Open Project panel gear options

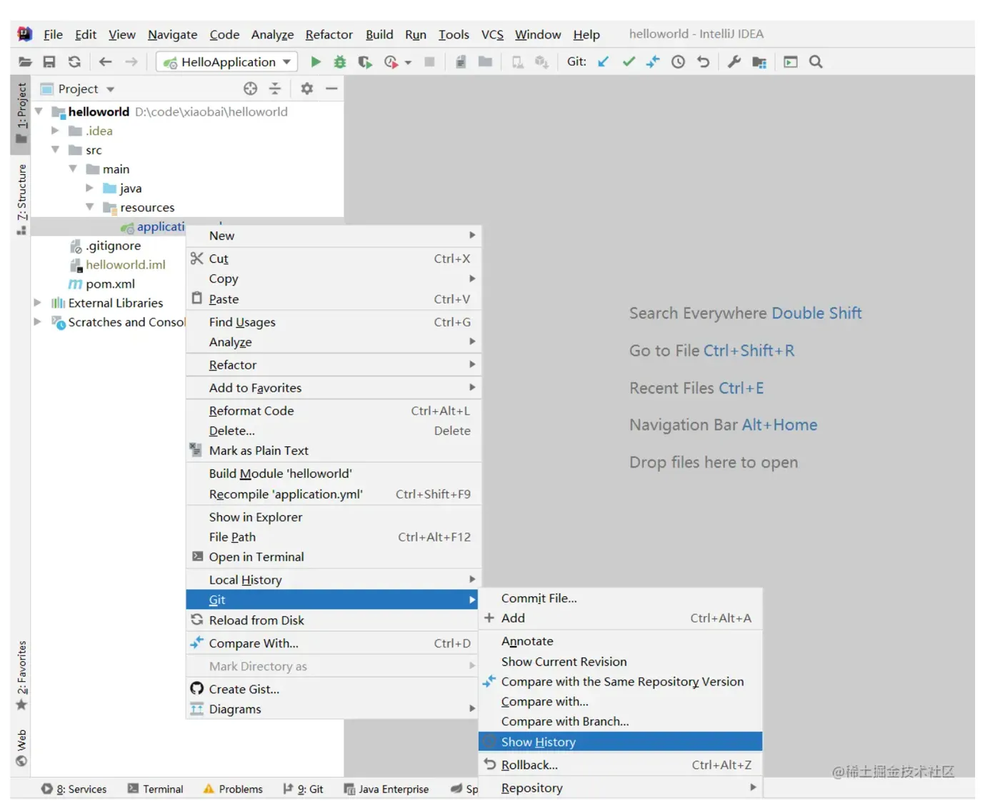click(307, 89)
